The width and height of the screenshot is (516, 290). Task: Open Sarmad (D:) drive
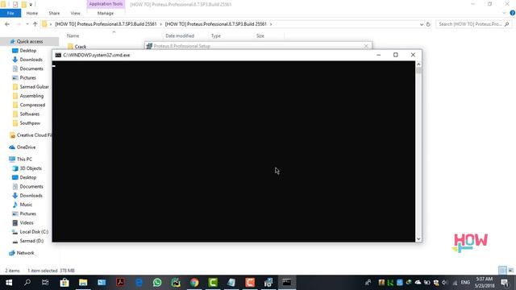[31, 241]
